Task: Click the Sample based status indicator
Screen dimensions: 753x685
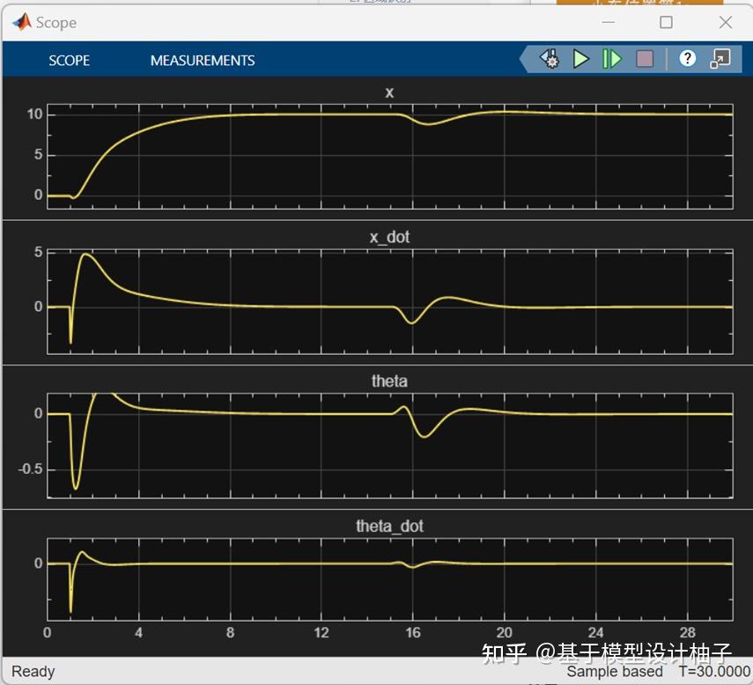Action: (x=615, y=671)
